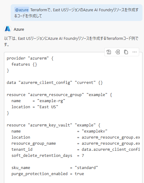Viewport: 144px width, 183px height.
Task: Open the more actions ellipsis menu
Action: point(135,52)
